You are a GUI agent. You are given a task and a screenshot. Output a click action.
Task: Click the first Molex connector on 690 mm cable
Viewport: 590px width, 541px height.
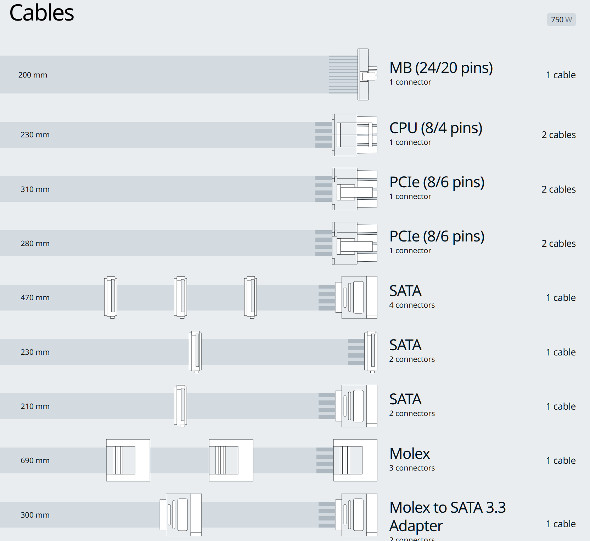[128, 460]
